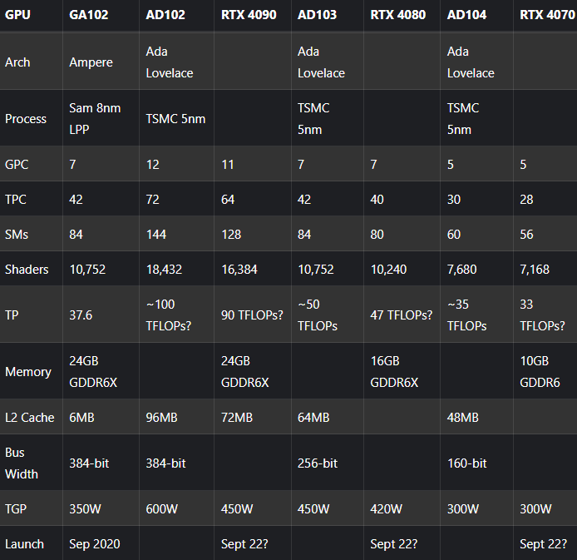The height and width of the screenshot is (560, 577).
Task: Select the Sep 2020 launch cell
Action: (95, 543)
